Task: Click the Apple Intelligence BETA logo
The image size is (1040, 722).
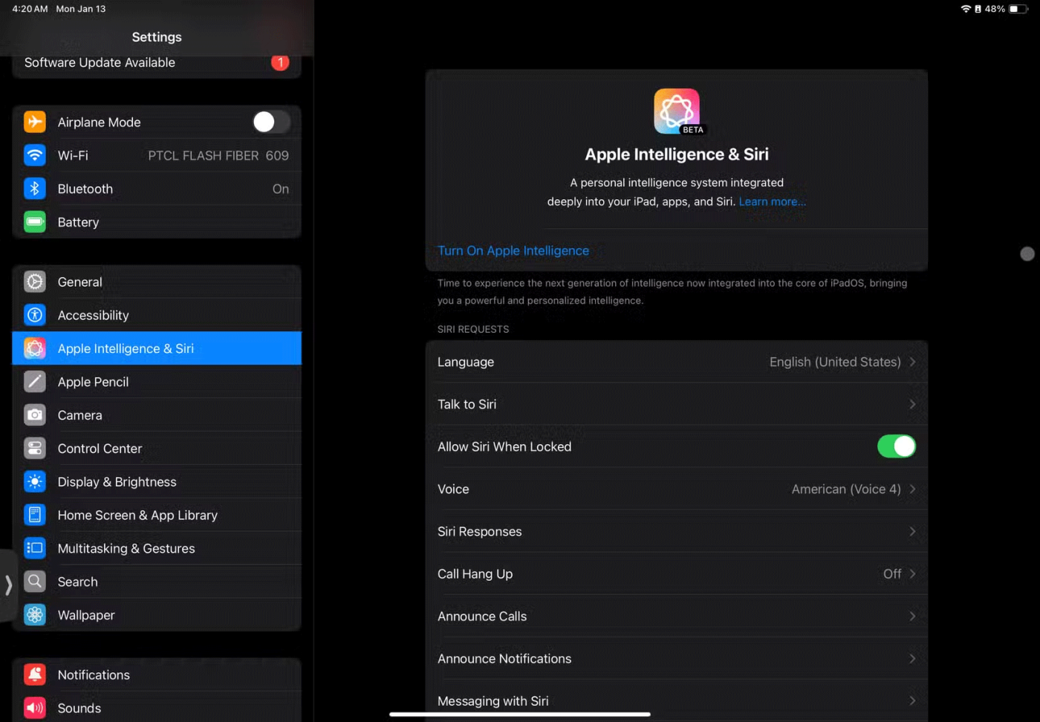Action: click(676, 111)
